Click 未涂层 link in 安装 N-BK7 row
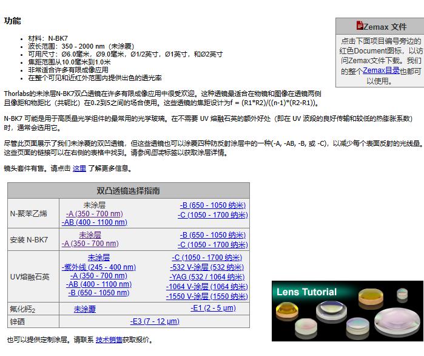This screenshot has height=356, width=424. [x=90, y=234]
